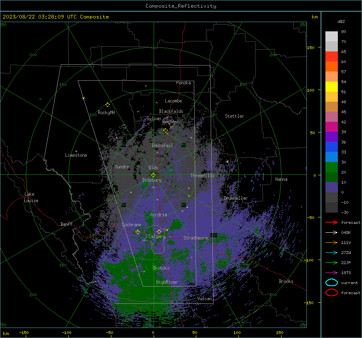Click the magenta storm cell marker east of Olds
The image size is (362, 338).
click(x=171, y=170)
